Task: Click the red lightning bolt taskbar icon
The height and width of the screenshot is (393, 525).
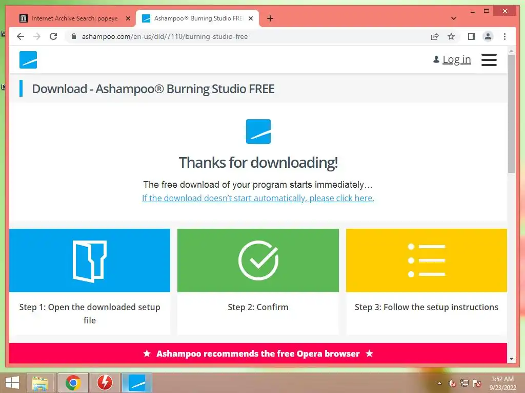Action: 105,383
